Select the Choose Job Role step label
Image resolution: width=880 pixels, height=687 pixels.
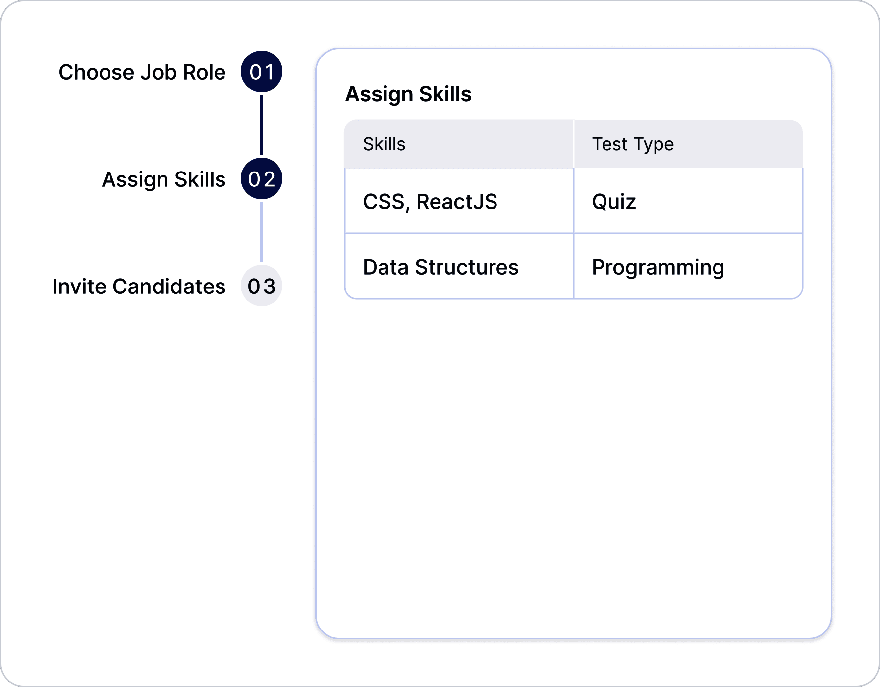click(142, 72)
